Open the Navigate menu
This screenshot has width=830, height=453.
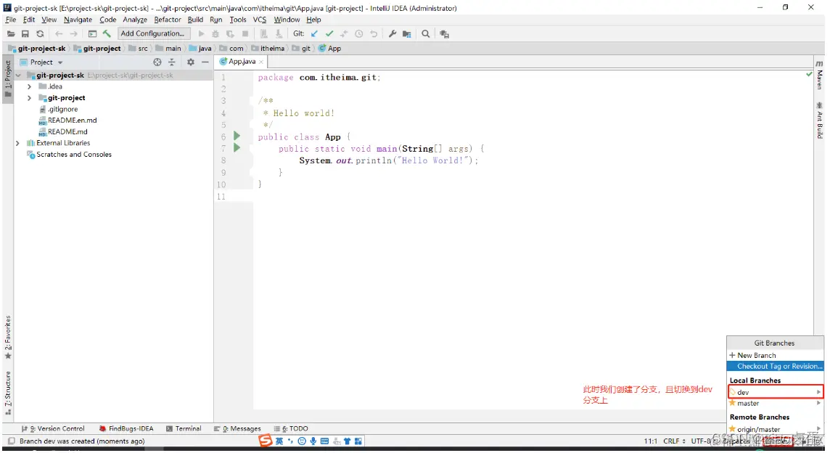tap(78, 20)
